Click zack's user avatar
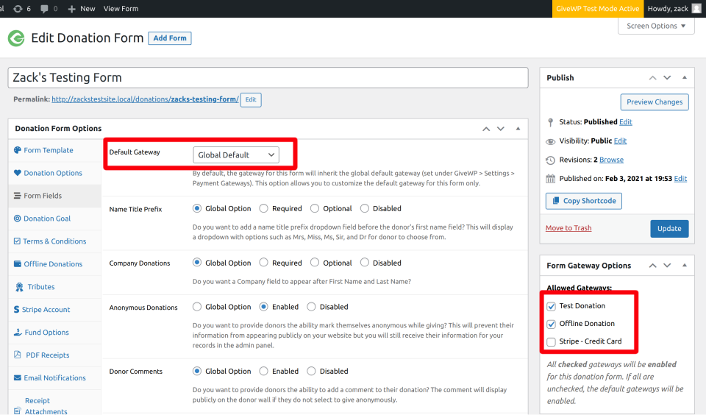The width and height of the screenshot is (706, 415). point(696,9)
